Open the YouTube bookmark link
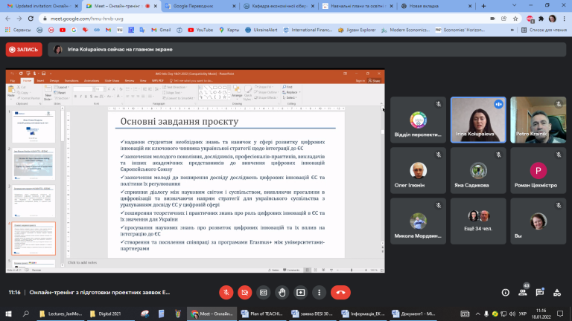This screenshot has height=321, width=572. coord(200,30)
